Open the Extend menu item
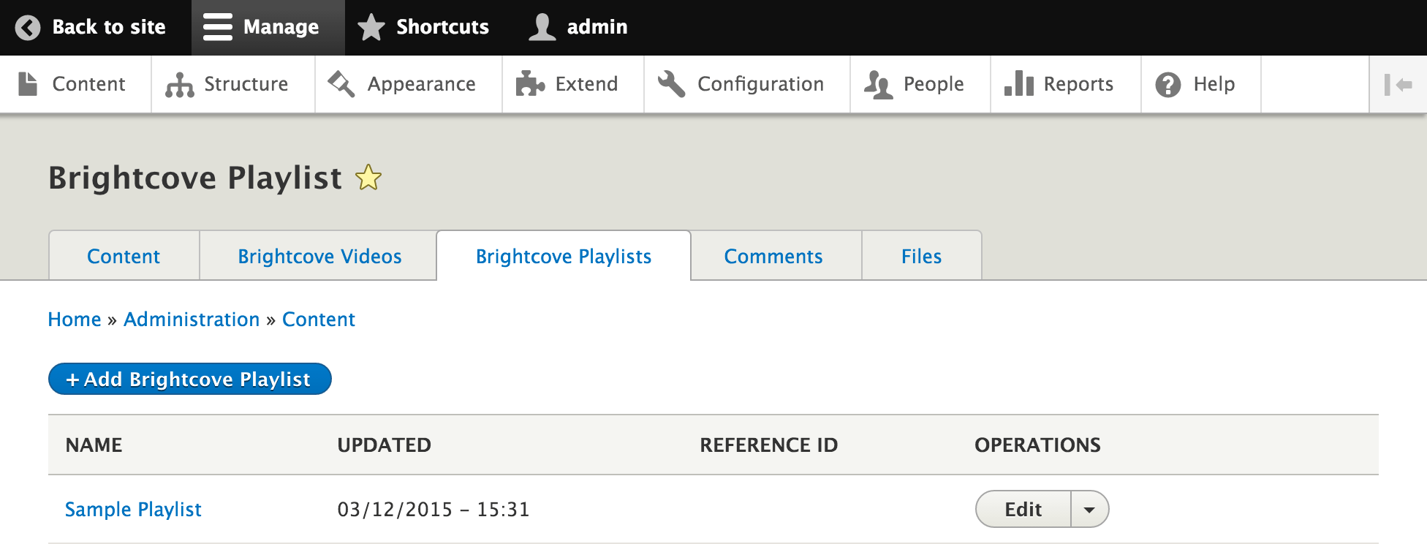The width and height of the screenshot is (1427, 544). pyautogui.click(x=573, y=84)
